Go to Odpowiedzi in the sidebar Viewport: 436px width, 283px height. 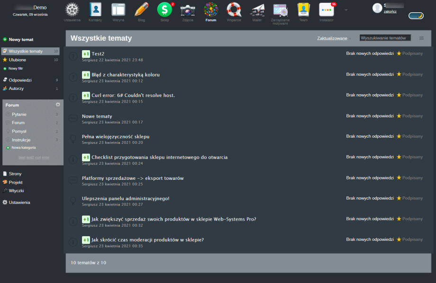pyautogui.click(x=20, y=80)
